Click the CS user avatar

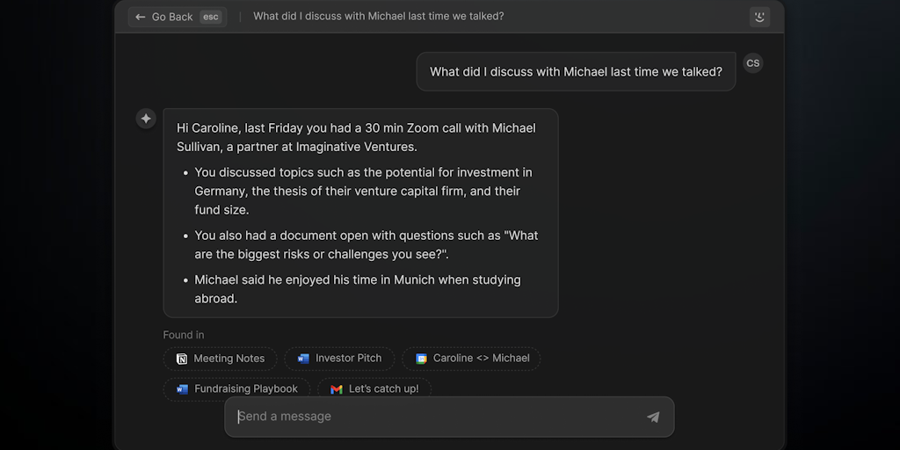(x=752, y=63)
